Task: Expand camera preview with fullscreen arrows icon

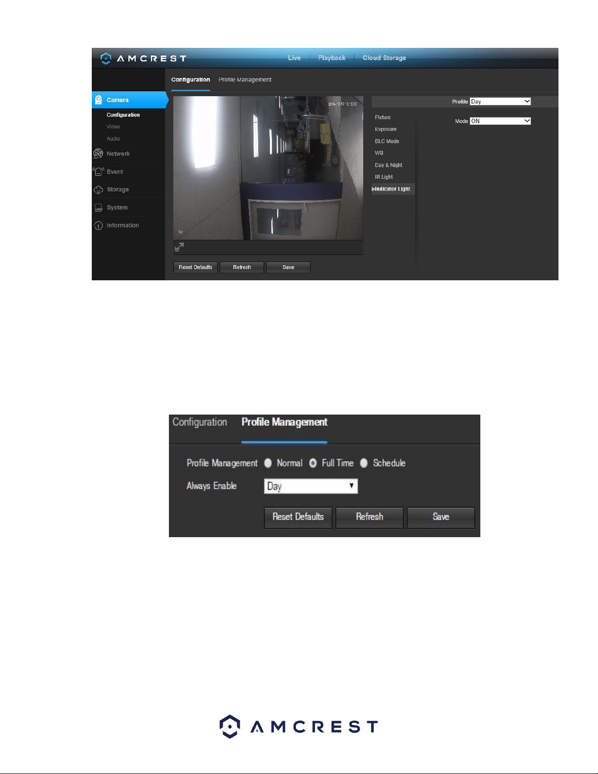Action: click(x=179, y=248)
